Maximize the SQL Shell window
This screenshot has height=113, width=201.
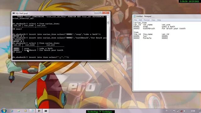click(100, 13)
